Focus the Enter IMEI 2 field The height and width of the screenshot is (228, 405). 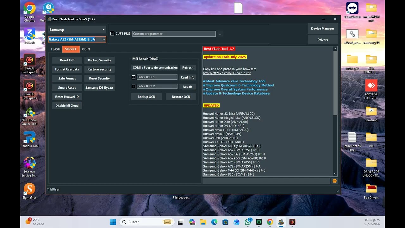tap(157, 86)
